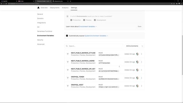Open the All Environments dropdown
183x103 pixels.
pos(134,46)
